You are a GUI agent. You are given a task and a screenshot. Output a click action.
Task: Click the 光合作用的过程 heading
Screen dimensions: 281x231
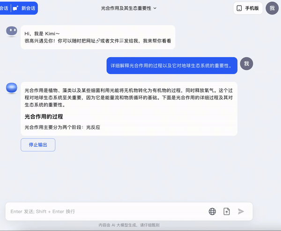click(44, 116)
